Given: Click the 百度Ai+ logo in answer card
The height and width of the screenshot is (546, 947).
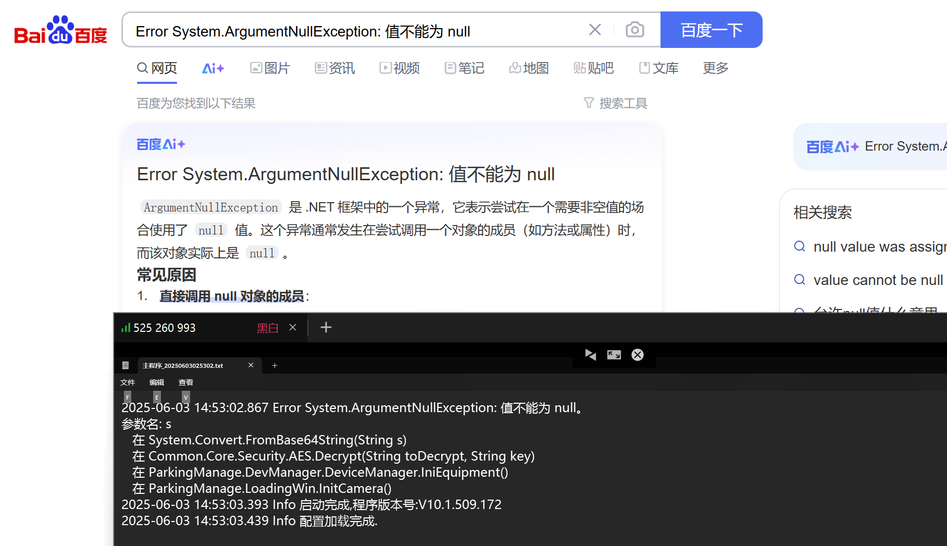Looking at the screenshot, I should coord(161,144).
